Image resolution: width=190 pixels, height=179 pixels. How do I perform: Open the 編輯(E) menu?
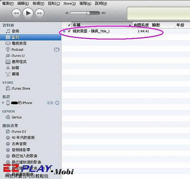[x=23, y=3]
